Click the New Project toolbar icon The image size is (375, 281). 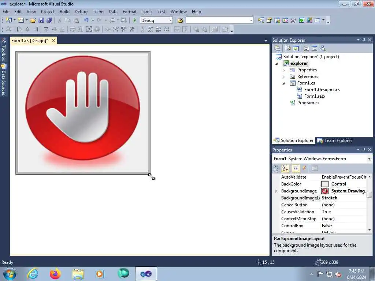point(9,20)
